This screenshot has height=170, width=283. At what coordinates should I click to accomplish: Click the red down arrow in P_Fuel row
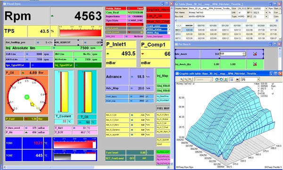26,119
